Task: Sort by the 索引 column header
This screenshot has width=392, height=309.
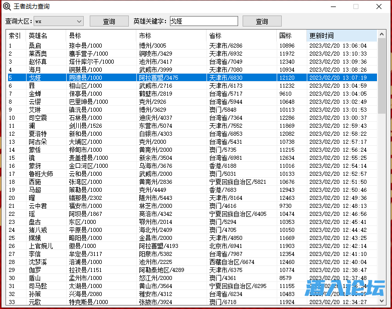Action: (16, 36)
